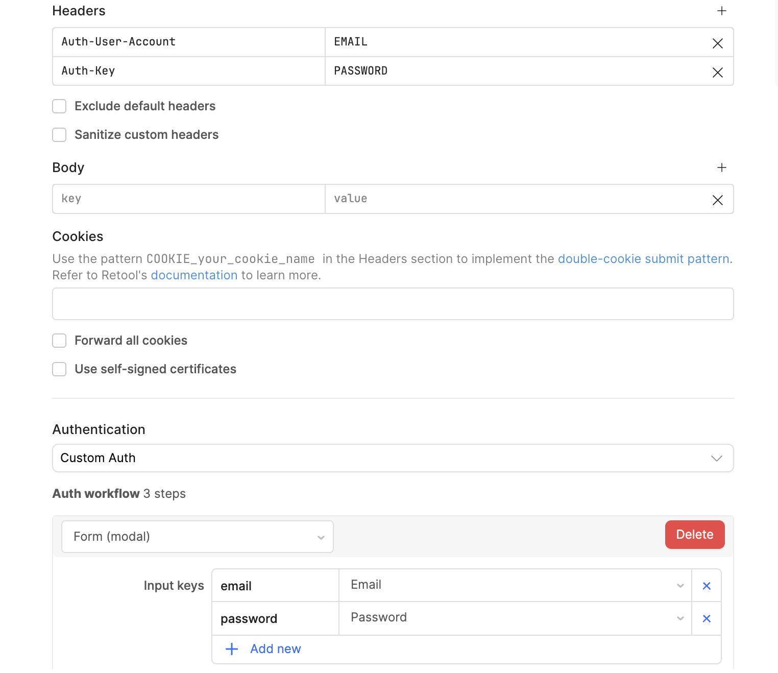778x673 pixels.
Task: Toggle Sanitize custom headers checkbox
Action: coord(60,135)
